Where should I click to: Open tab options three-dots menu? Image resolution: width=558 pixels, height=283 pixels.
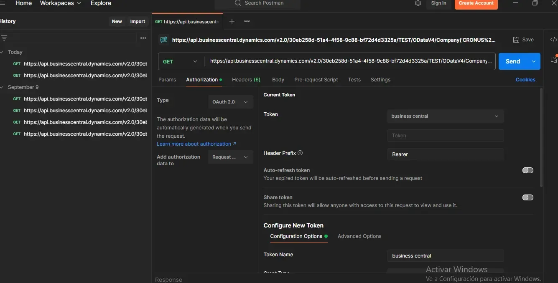(247, 21)
